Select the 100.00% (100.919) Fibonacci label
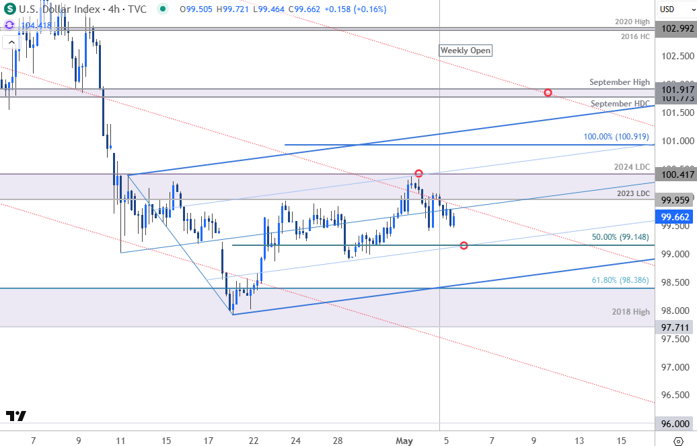 [616, 137]
